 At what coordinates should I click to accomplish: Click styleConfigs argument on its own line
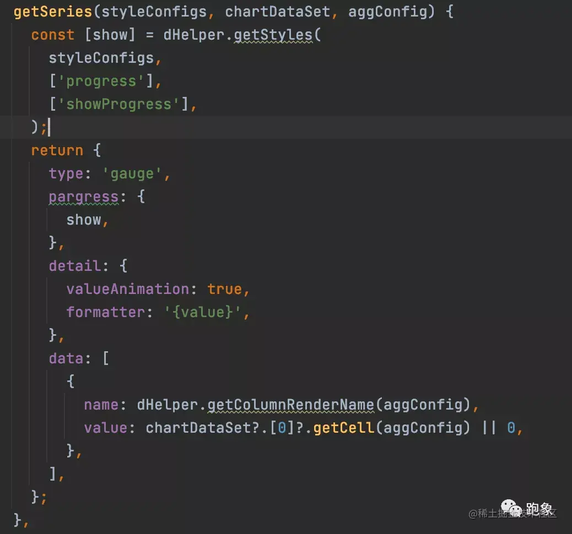point(101,58)
